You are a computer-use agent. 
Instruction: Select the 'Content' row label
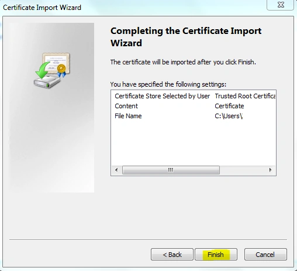point(126,106)
